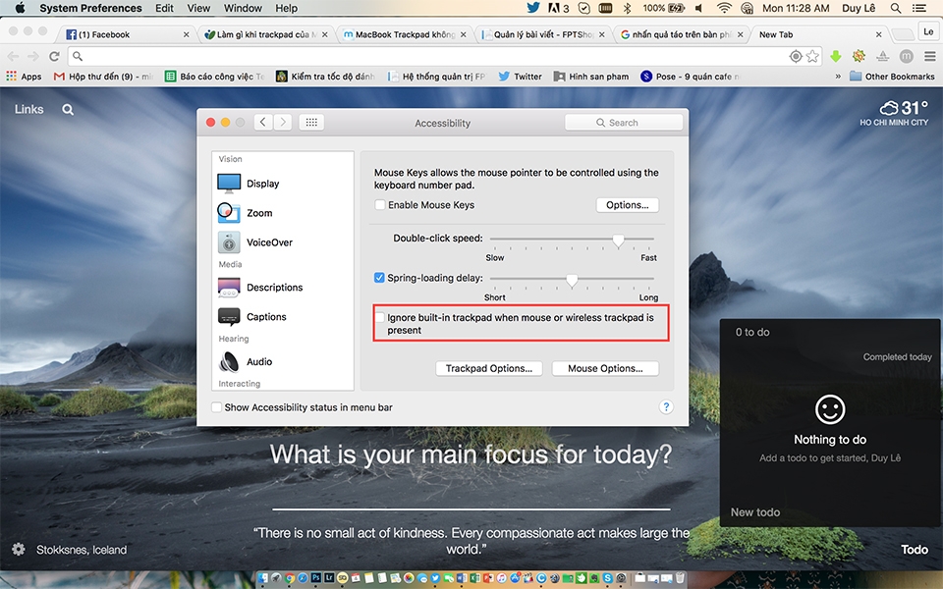The height and width of the screenshot is (589, 943).
Task: Click Mouse Keys Options button
Action: [x=628, y=205]
